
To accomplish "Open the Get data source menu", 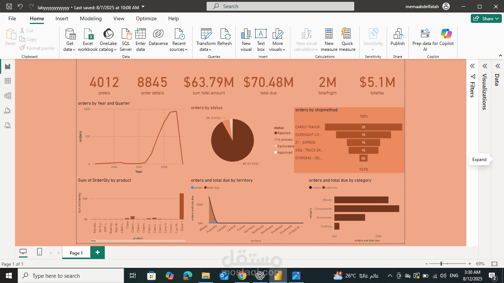I will pyautogui.click(x=70, y=40).
